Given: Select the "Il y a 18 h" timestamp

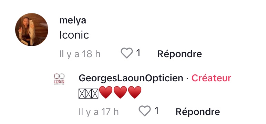Looking at the screenshot, I should tap(80, 54).
